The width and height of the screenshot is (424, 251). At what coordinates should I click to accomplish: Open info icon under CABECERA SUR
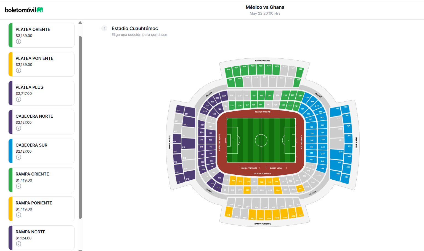pyautogui.click(x=18, y=157)
